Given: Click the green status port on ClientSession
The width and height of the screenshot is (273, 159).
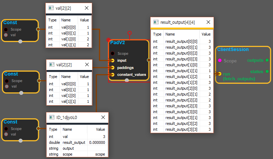Looking at the screenshot, I should (267, 71).
